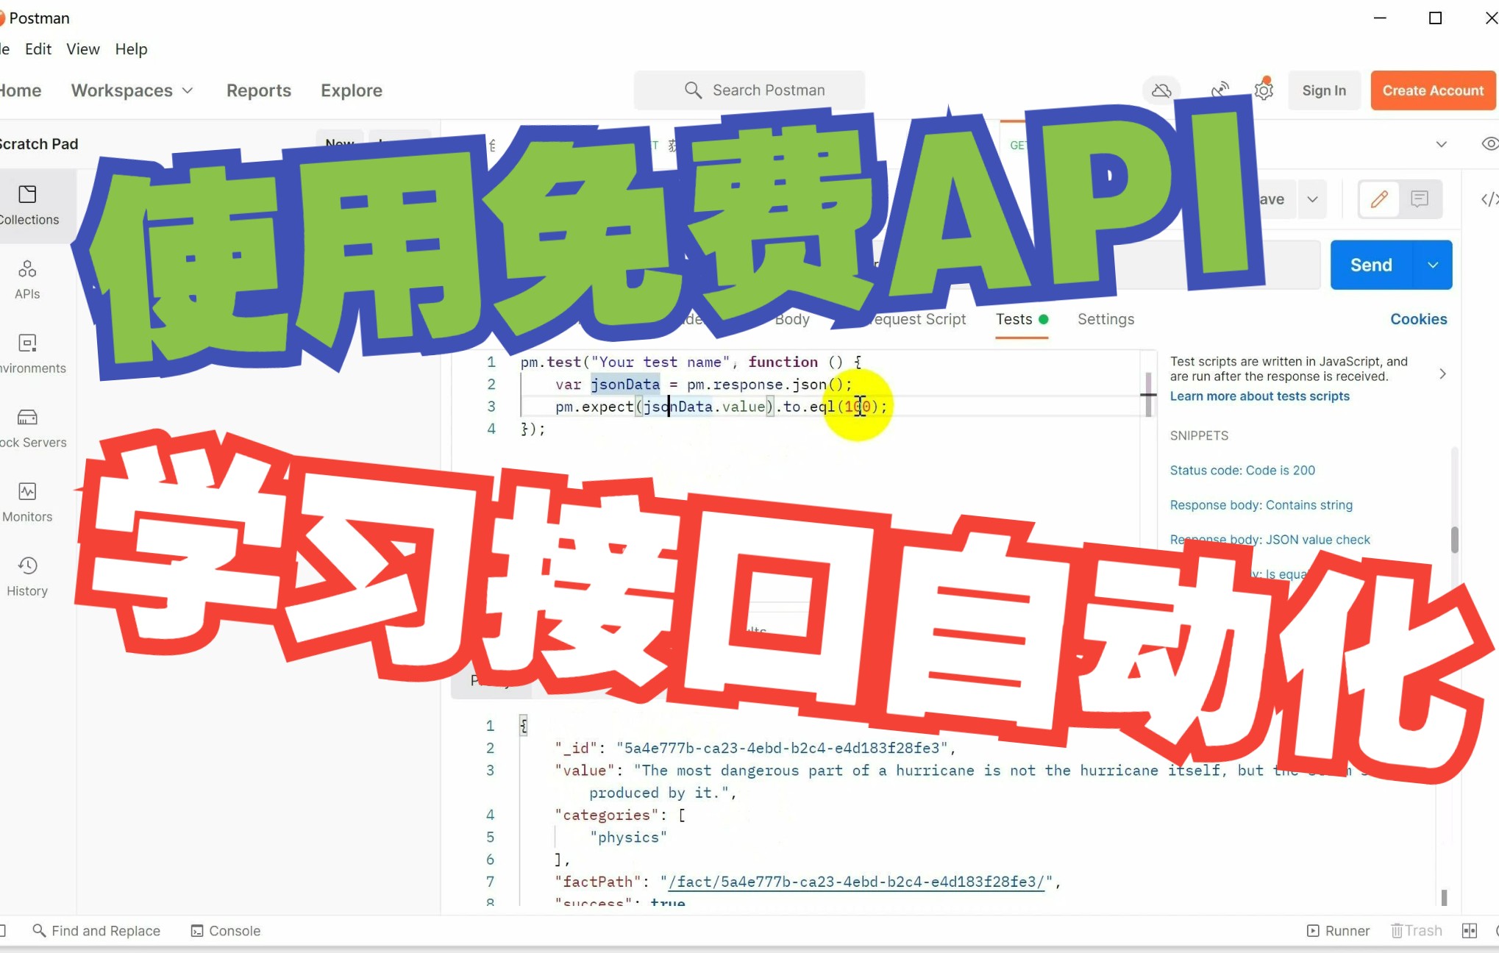The width and height of the screenshot is (1499, 953).
Task: Open Learn more about tests scripts link
Action: tap(1259, 396)
